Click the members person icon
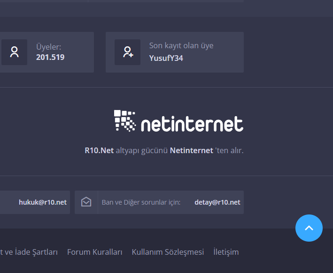Screen dimensions: 333x273 (x=14, y=52)
